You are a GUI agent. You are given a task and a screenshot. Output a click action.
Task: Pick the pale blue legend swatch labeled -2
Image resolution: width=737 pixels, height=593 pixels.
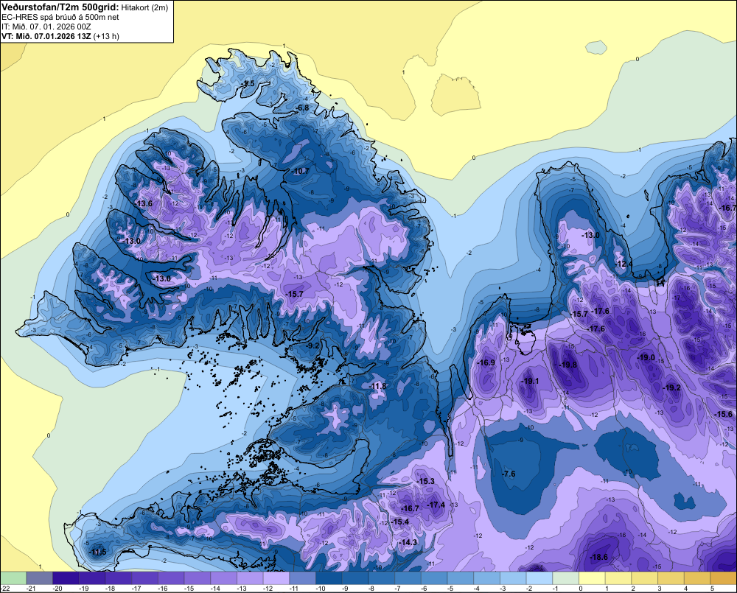point(539,578)
